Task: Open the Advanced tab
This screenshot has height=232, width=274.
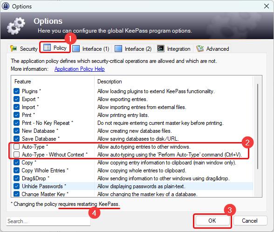Action: coord(212,49)
